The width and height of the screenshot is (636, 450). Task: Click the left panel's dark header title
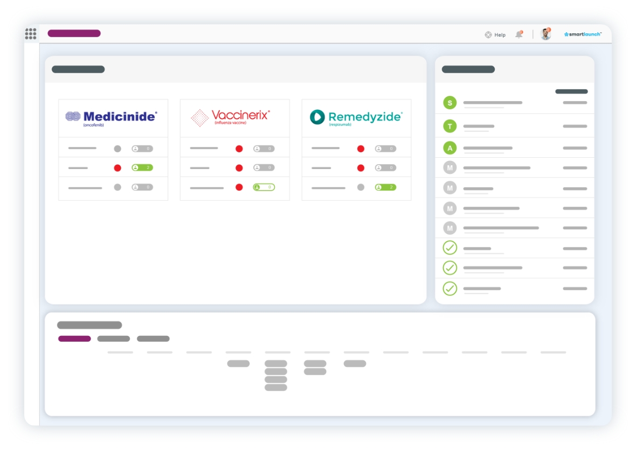click(x=78, y=69)
